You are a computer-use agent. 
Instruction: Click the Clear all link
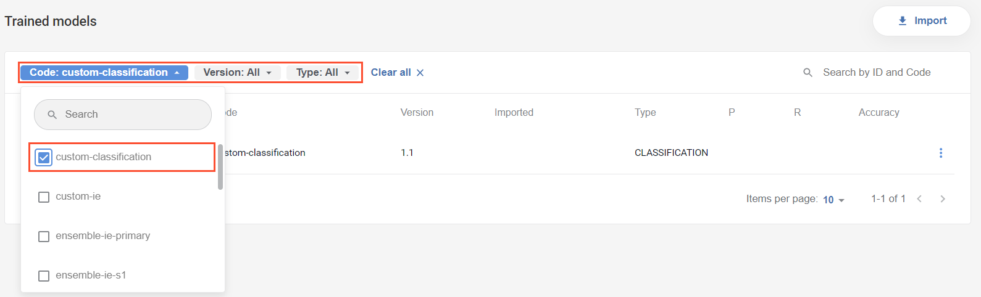coord(391,73)
